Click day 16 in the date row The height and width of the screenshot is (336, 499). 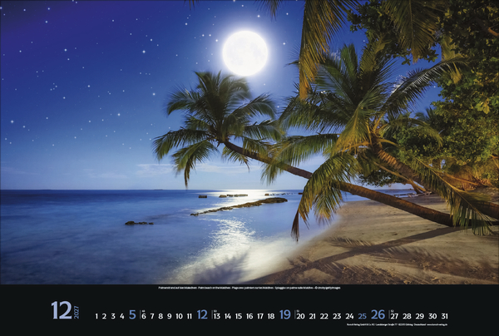[249, 316]
